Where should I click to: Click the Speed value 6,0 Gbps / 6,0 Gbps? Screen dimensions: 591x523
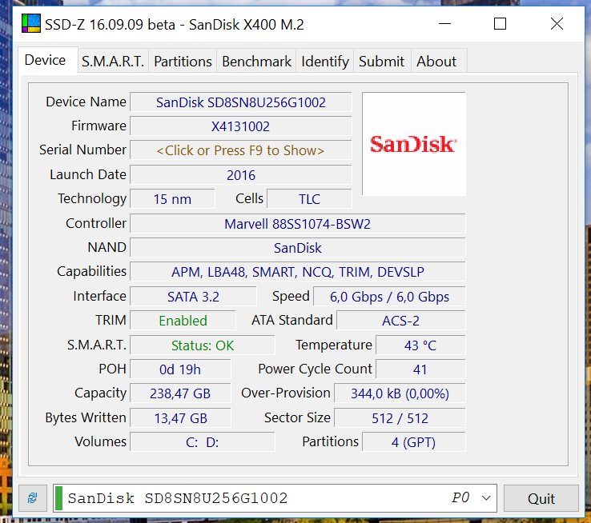click(x=389, y=297)
